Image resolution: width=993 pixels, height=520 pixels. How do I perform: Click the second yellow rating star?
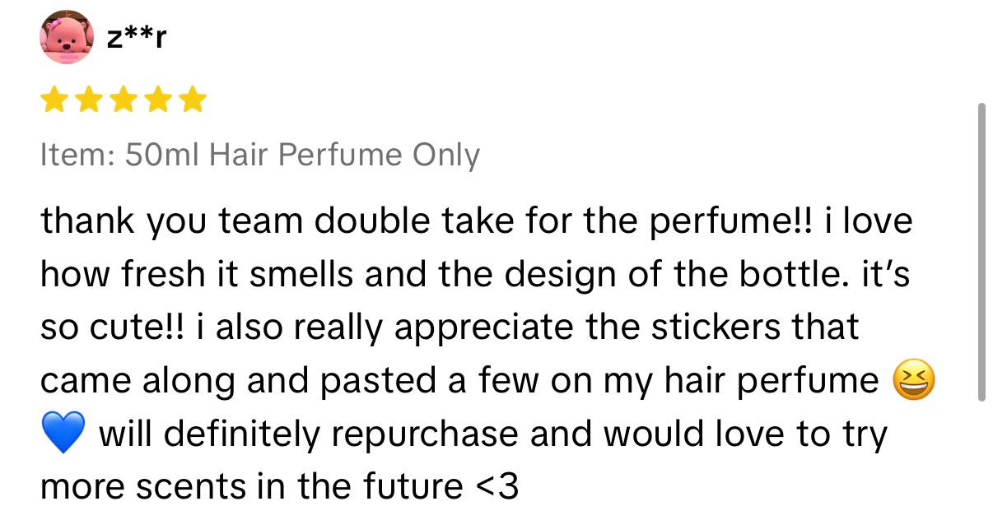pos(88,101)
